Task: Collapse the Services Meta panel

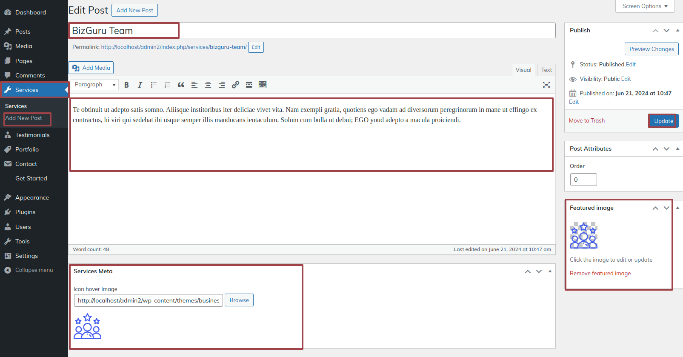Action: pyautogui.click(x=550, y=271)
